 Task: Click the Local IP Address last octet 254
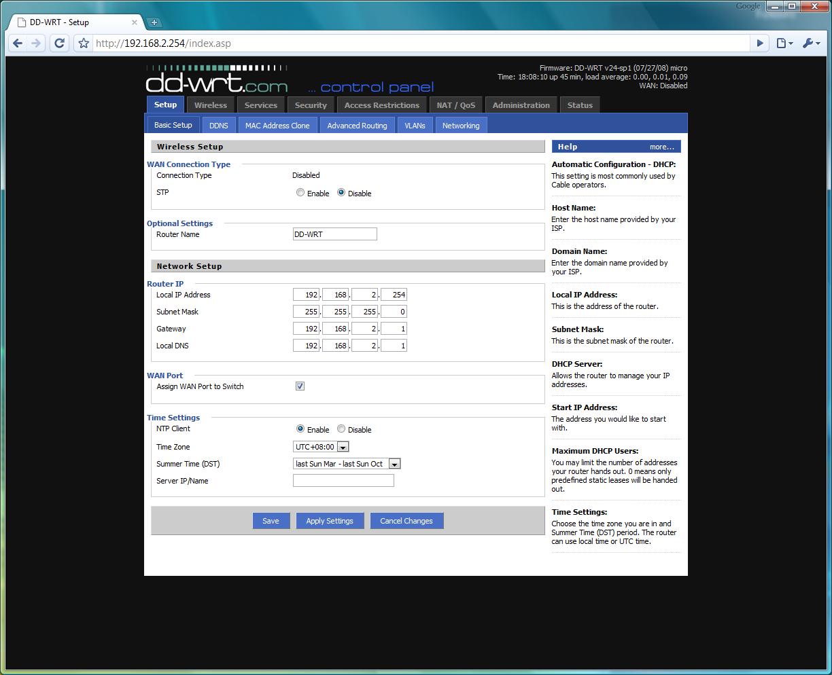pos(394,295)
